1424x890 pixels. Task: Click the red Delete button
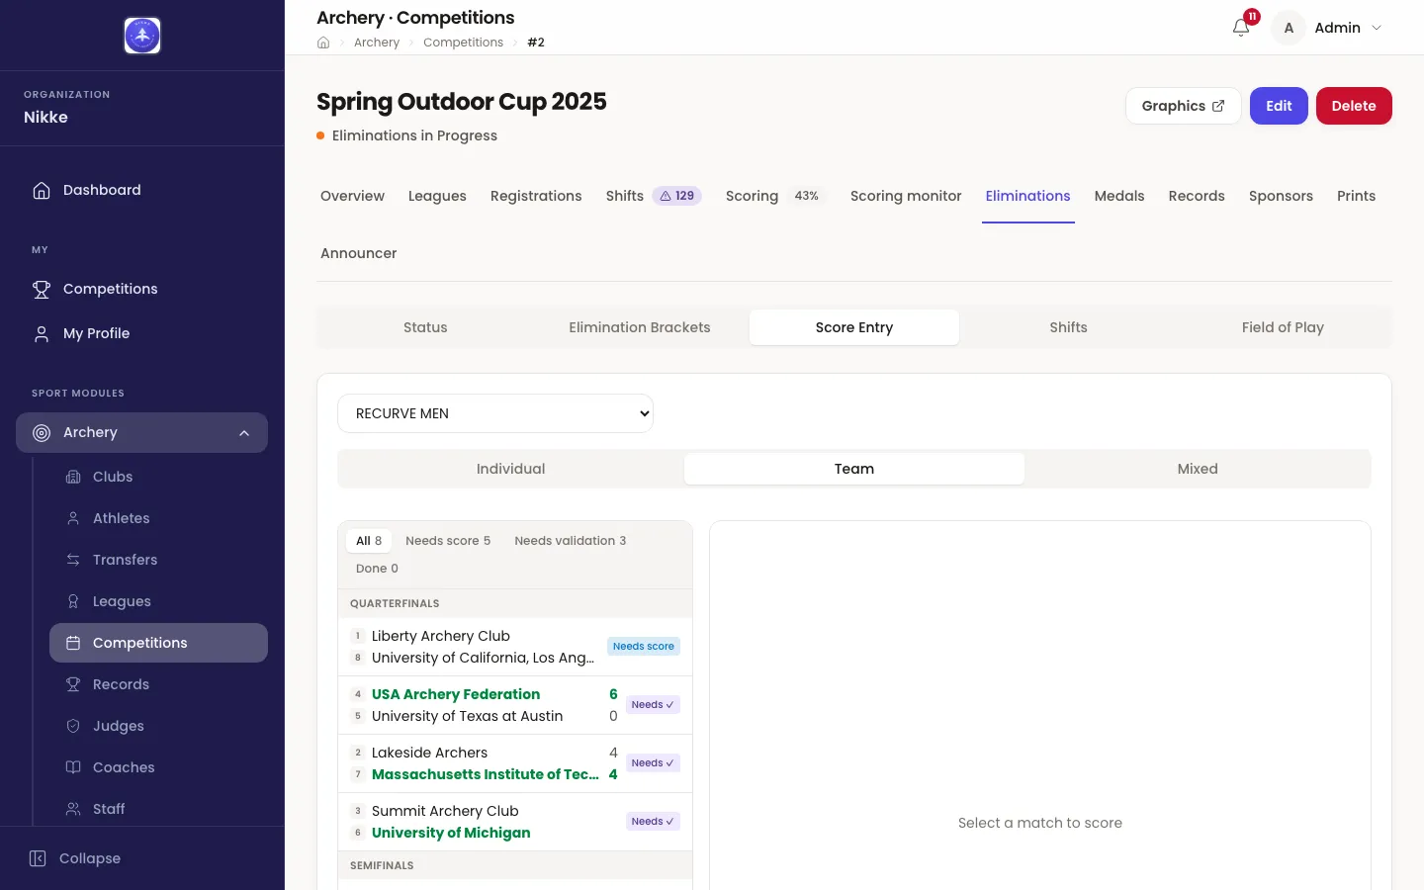tap(1354, 106)
